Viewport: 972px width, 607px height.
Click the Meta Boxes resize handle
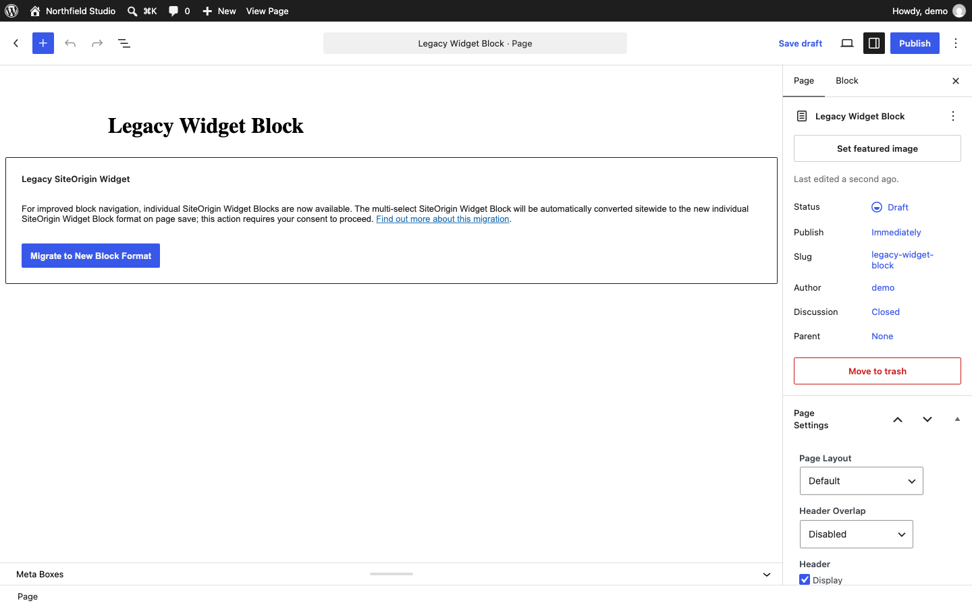[x=391, y=574]
